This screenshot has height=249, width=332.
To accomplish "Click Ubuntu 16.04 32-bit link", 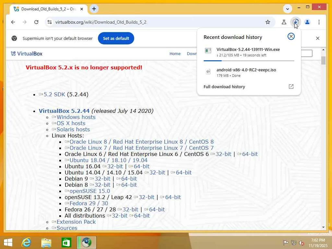I will point(115,166).
